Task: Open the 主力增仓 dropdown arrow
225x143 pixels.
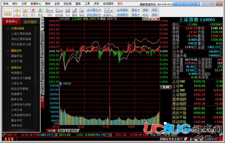Action: click(100, 10)
